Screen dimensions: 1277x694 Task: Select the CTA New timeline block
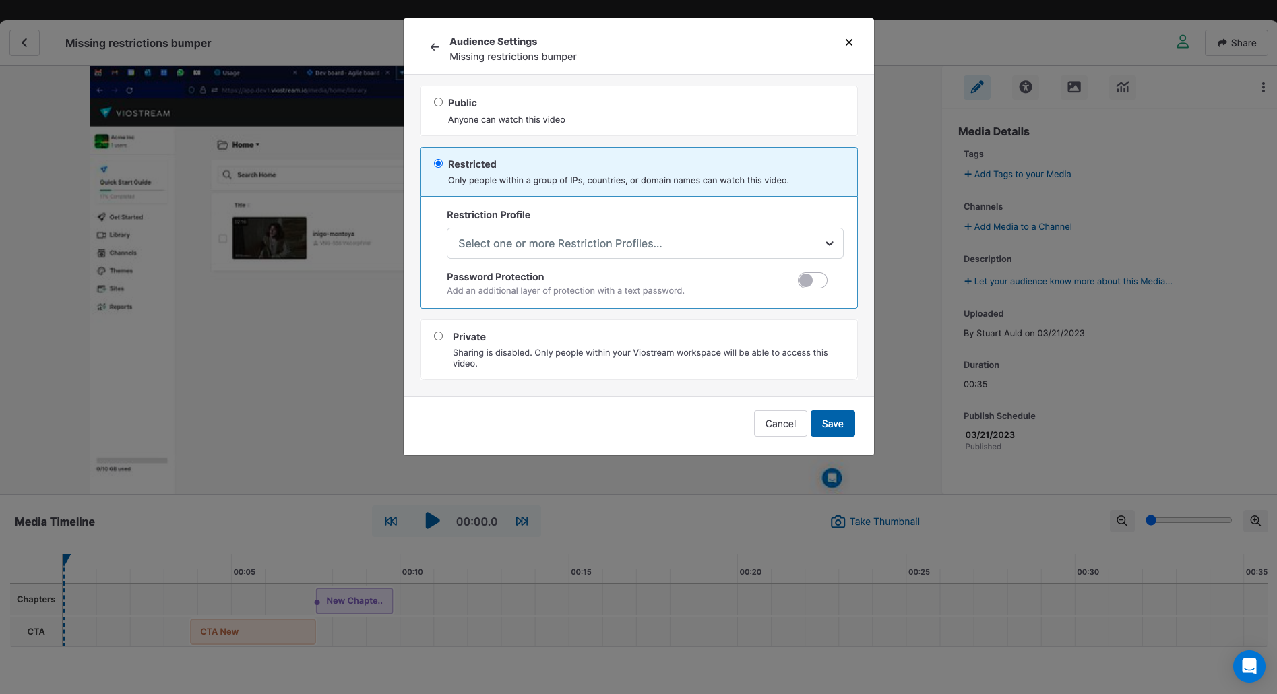(253, 631)
